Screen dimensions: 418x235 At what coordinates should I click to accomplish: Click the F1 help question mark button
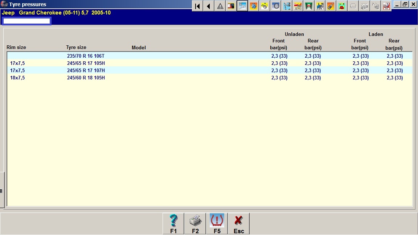pyautogui.click(x=173, y=223)
